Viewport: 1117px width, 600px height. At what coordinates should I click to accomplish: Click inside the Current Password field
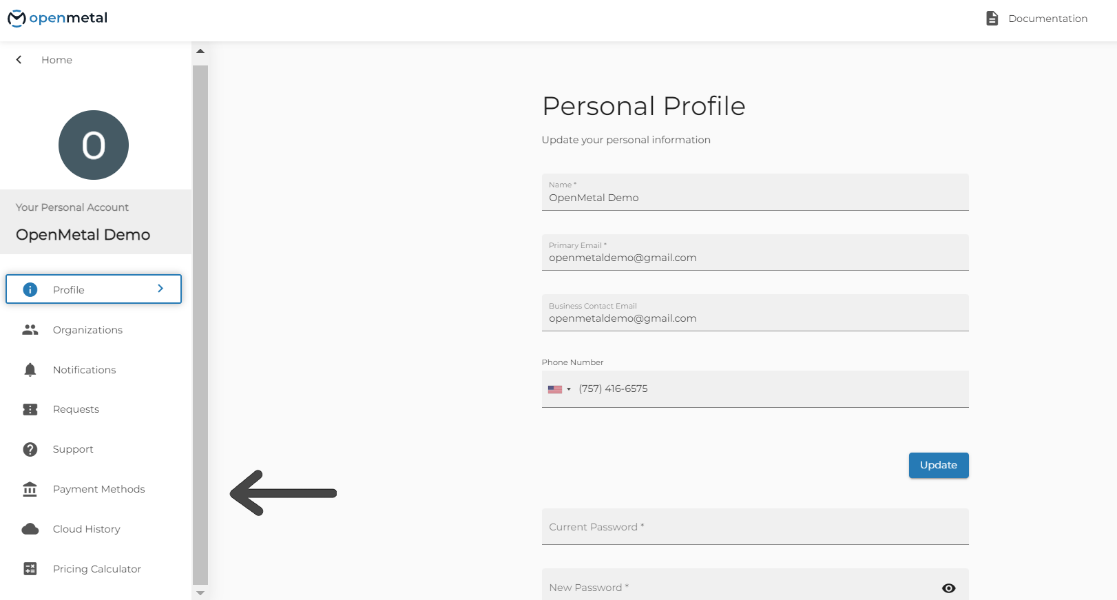(x=755, y=526)
